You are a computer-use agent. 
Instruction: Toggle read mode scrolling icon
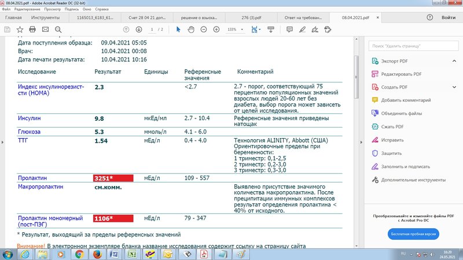click(270, 29)
